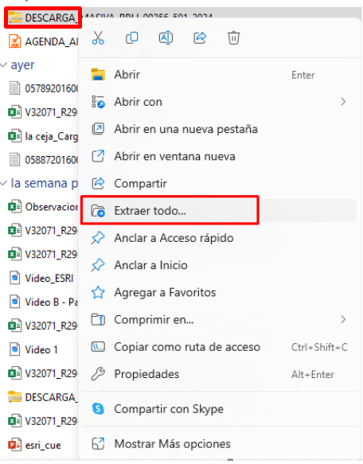The width and height of the screenshot is (363, 464).
Task: Click the Propiedades wrench icon
Action: (98, 374)
